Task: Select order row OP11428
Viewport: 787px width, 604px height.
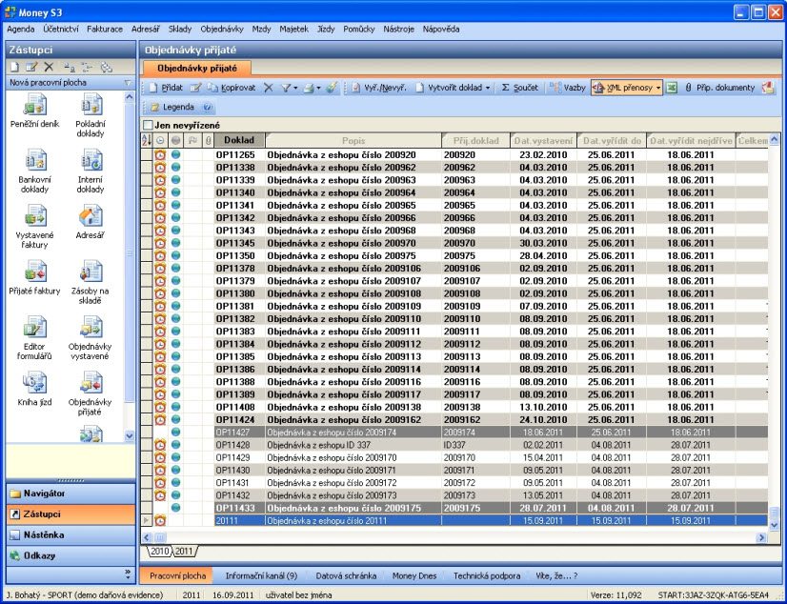Action: coord(232,445)
